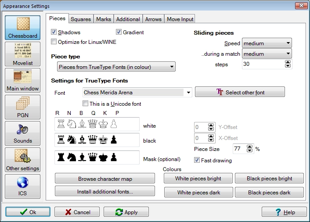Close the Appearance Settings dialog
This screenshot has height=222, width=310.
(x=301, y=6)
